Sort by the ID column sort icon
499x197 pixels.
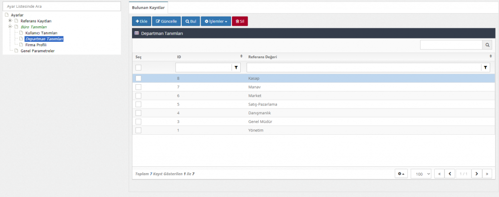[241, 56]
